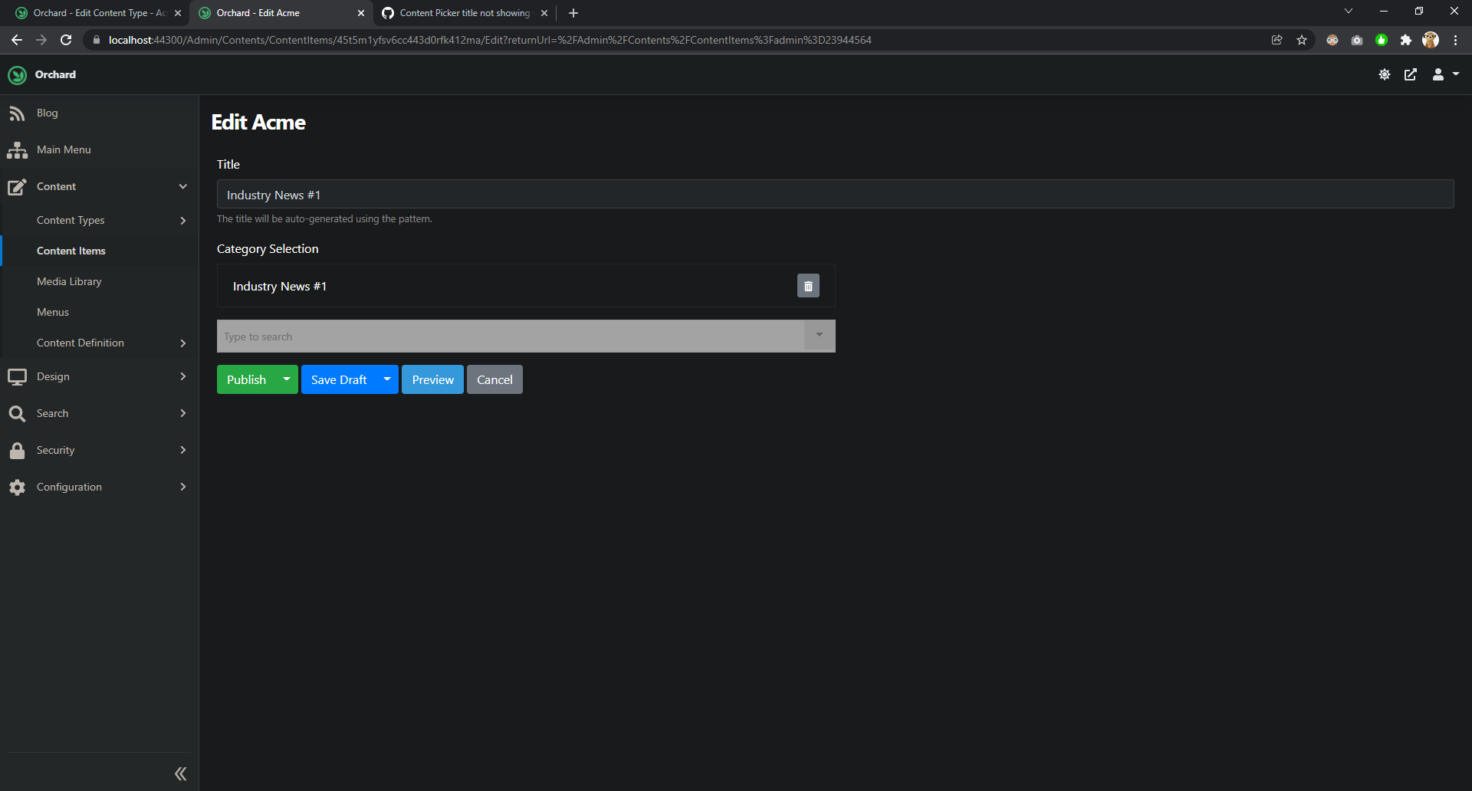The width and height of the screenshot is (1472, 791).
Task: Click the browser address bar URL
Action: coord(490,40)
